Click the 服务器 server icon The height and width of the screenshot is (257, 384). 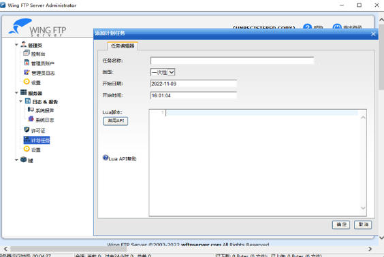point(24,92)
